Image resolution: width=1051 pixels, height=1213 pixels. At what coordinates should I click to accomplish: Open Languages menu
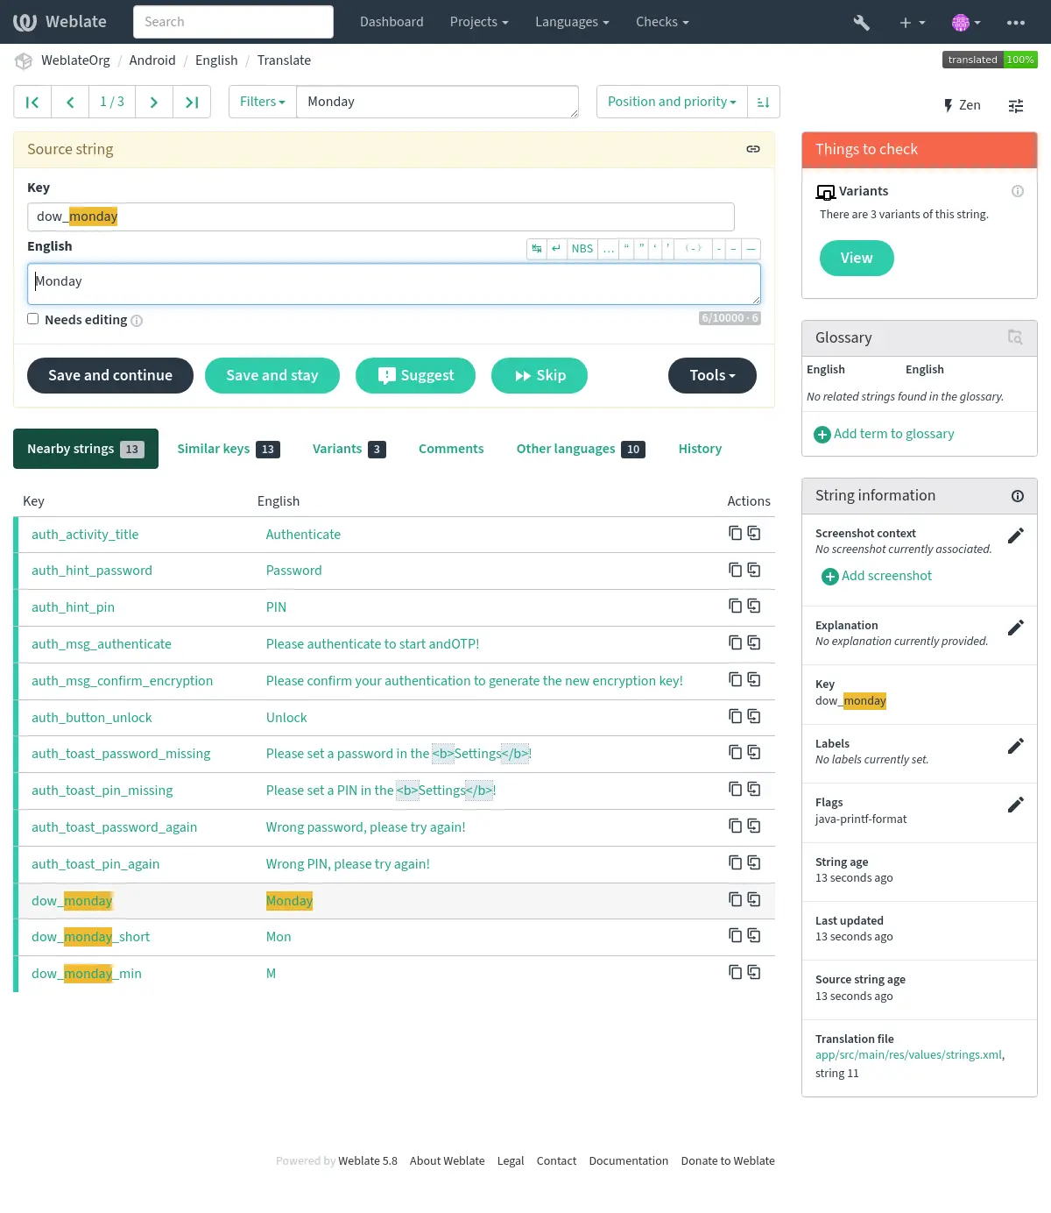tap(572, 22)
